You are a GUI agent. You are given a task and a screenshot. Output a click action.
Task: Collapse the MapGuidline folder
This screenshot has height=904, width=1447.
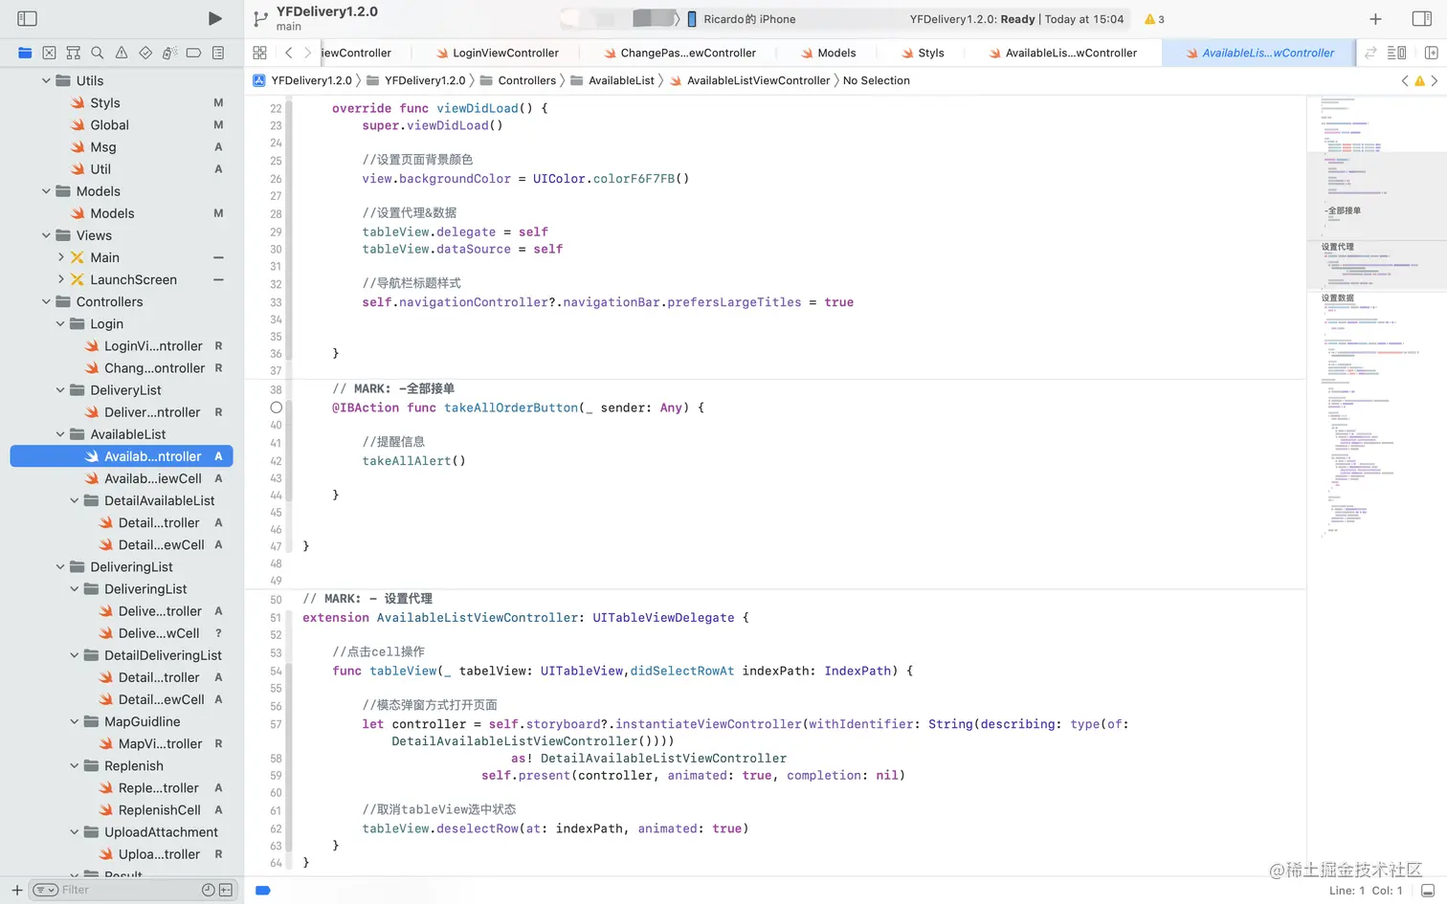coord(75,721)
